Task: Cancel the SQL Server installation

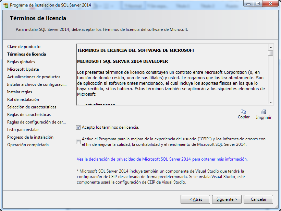Action: (258, 199)
